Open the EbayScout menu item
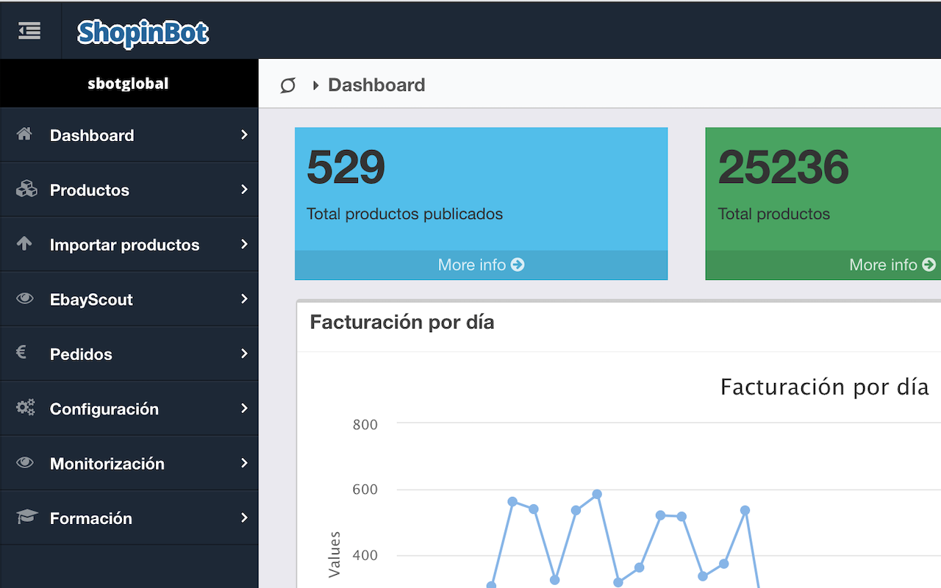Image resolution: width=941 pixels, height=588 pixels. (x=91, y=300)
